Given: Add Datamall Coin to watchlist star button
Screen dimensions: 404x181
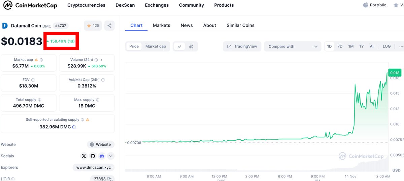Looking at the screenshot, I should pyautogui.click(x=93, y=25).
